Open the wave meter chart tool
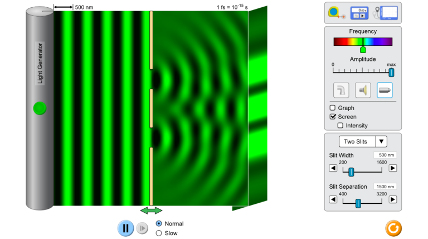428x239 pixels. point(385,13)
